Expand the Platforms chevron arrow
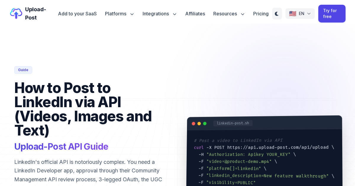Image resolution: width=355 pixels, height=186 pixels. (x=132, y=14)
